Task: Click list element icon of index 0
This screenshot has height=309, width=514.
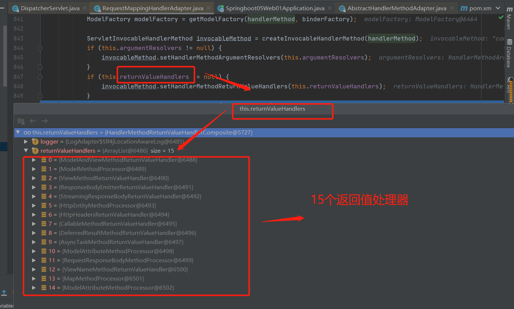Action: coord(44,160)
